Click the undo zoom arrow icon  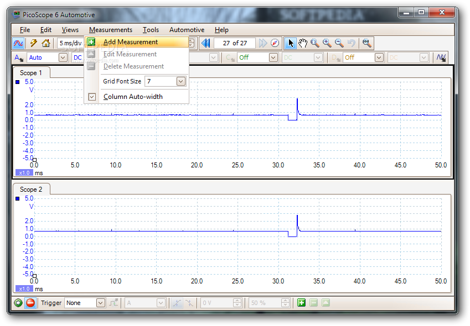352,43
